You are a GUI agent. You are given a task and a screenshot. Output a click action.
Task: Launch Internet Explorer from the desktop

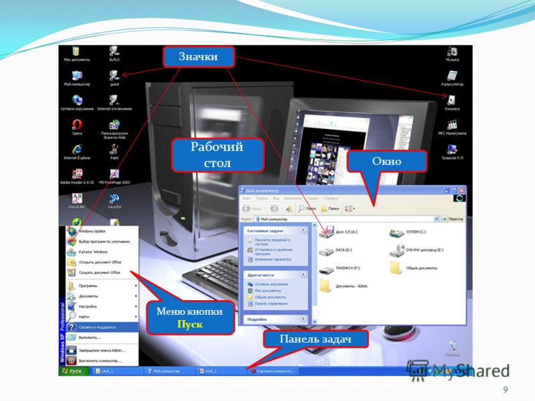77,152
